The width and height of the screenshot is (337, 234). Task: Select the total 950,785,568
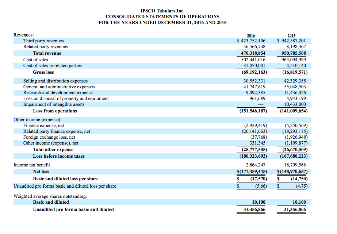coord(294,53)
